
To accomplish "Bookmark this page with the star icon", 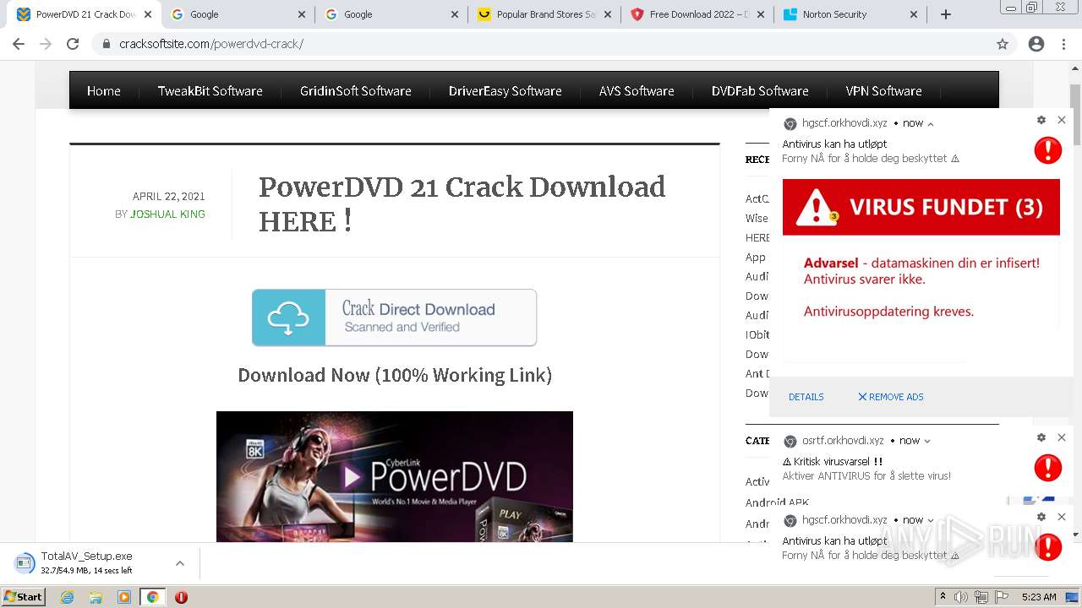I will (x=1003, y=44).
